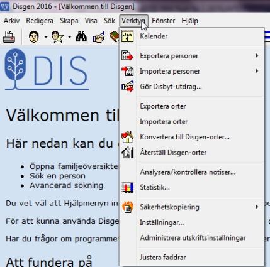Close the open Verktyg menu
Image resolution: width=270 pixels, height=267 pixels.
(x=133, y=21)
